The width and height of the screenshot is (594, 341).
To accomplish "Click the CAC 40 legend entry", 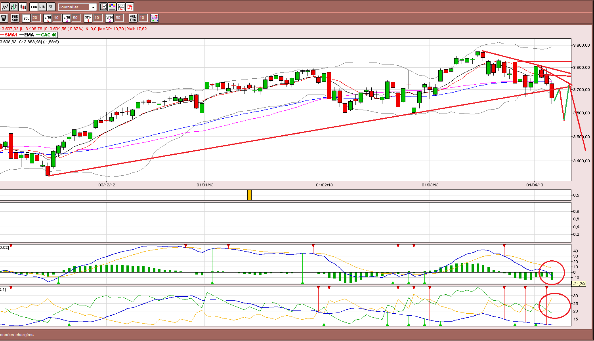I will pos(46,35).
